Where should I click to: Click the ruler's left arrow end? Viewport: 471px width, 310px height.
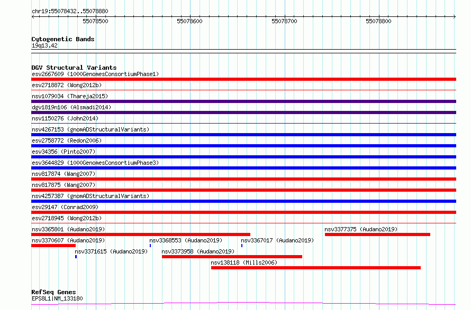click(33, 17)
